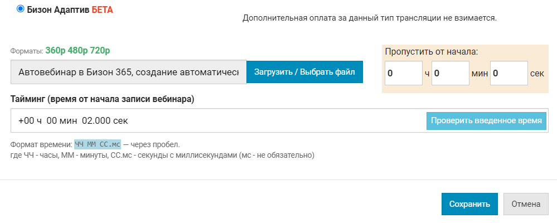Click the highlighted ЧЧ ММ СС.мс format sample
Image resolution: width=557 pixels, height=223 pixels.
(98, 144)
